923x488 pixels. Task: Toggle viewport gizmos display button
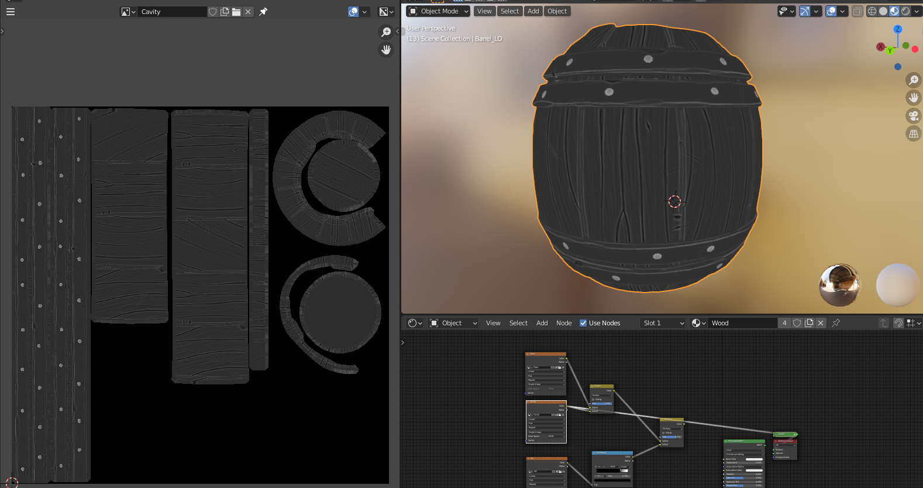(x=805, y=11)
